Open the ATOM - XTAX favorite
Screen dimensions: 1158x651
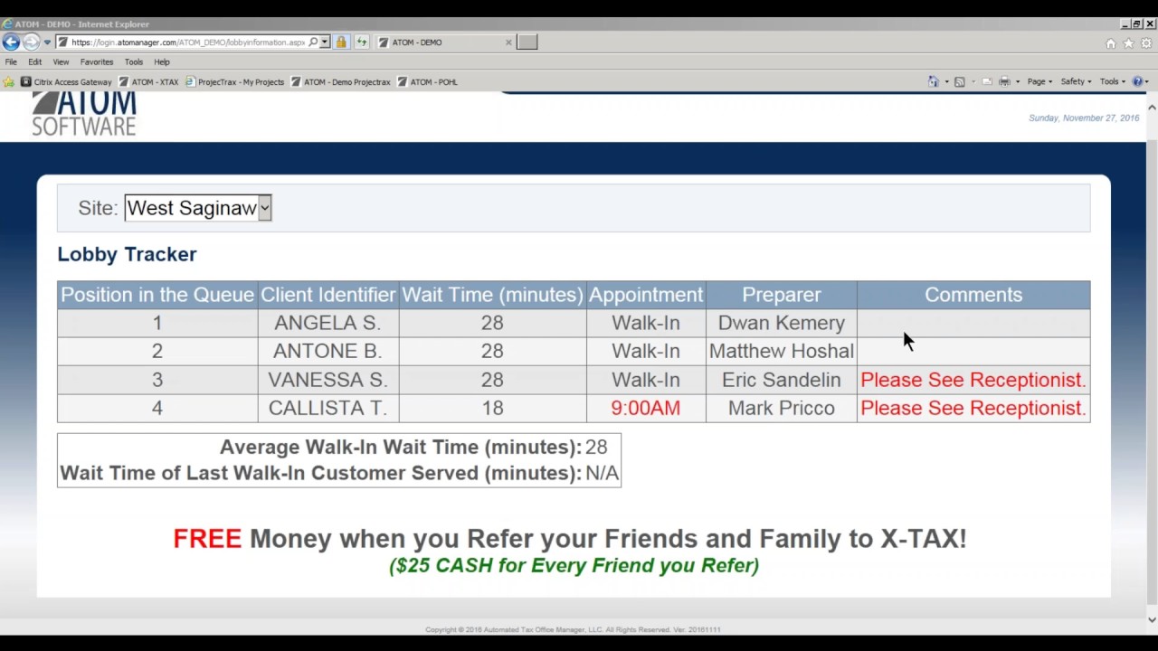tap(148, 82)
